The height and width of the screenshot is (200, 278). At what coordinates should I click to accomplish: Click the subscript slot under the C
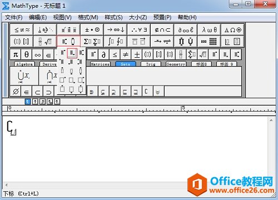13,132
